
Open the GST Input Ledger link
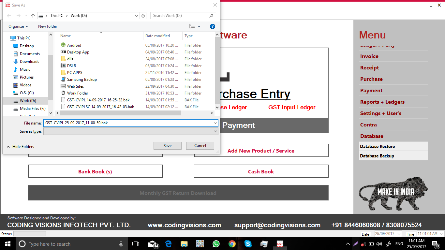291,107
